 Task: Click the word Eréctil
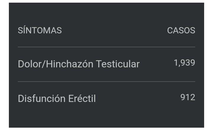(x=82, y=98)
